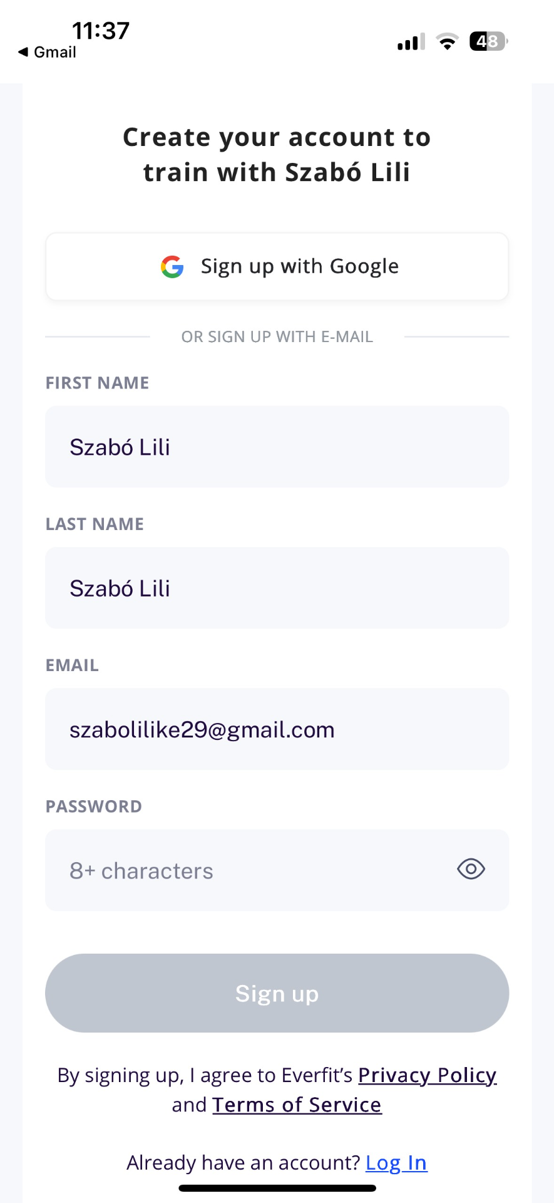Screen dimensions: 554x1203
Task: Open the Terms of Service link
Action: [x=297, y=1105]
